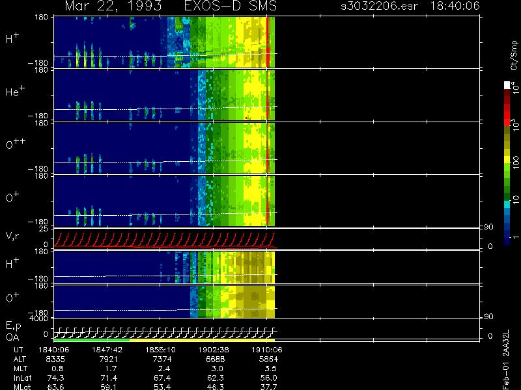Click the cyan band of the color bar

coord(507,204)
